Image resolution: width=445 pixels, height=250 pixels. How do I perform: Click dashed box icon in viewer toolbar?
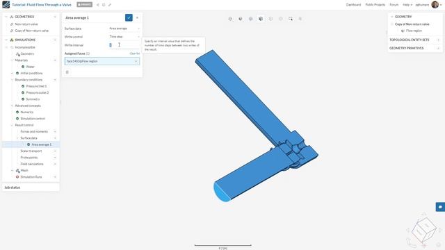pyautogui.click(x=270, y=19)
